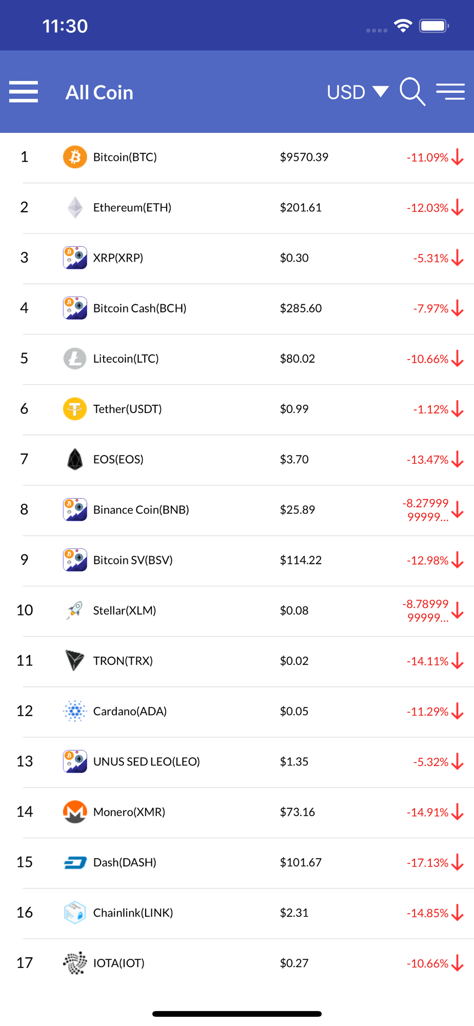The image size is (474, 1026).
Task: Open the filter list icon in the header
Action: click(x=450, y=92)
